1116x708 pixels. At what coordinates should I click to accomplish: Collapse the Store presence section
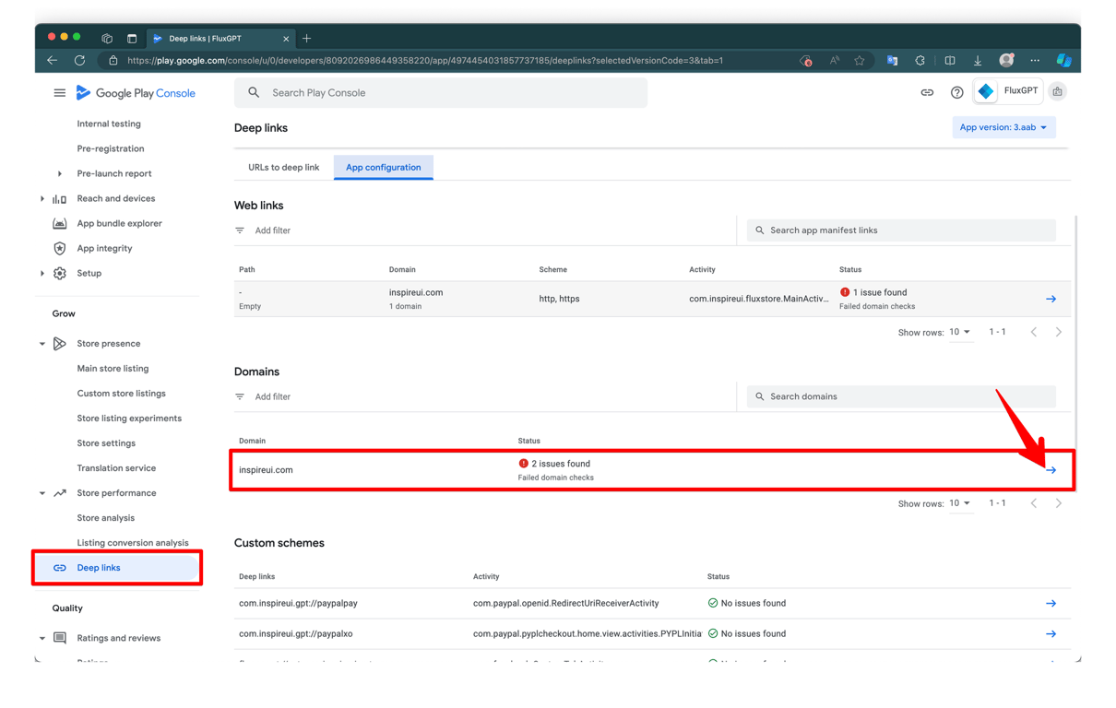(x=42, y=344)
